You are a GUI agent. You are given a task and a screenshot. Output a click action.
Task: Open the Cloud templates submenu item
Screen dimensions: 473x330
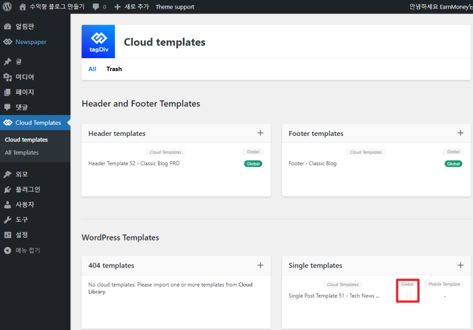26,140
